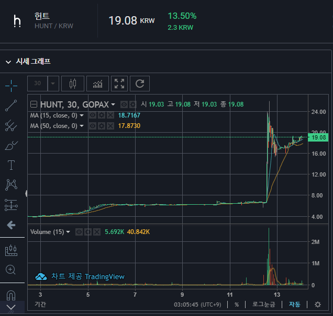Screen dimensions: 333x316
Task: Click the 40.842K volume value
Action: pyautogui.click(x=138, y=232)
